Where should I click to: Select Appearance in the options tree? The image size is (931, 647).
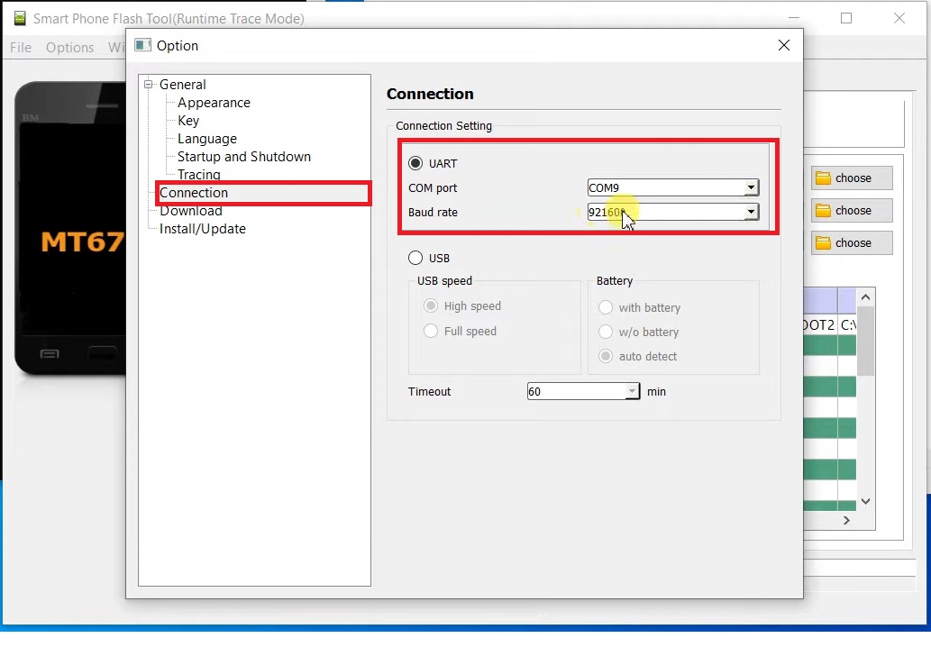click(214, 103)
